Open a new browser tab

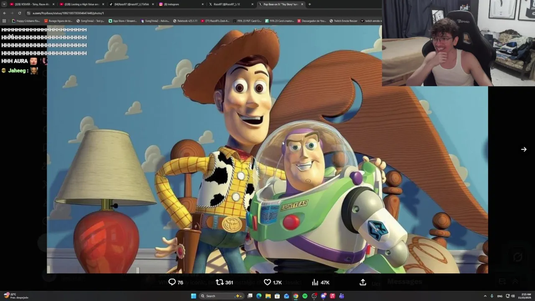pos(309,4)
